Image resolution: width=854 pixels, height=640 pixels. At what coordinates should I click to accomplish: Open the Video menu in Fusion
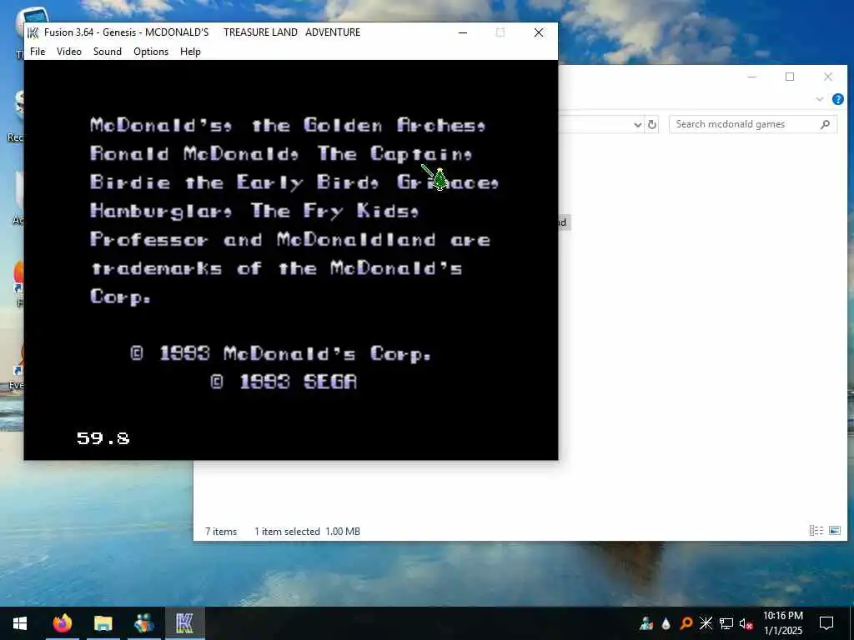(69, 52)
